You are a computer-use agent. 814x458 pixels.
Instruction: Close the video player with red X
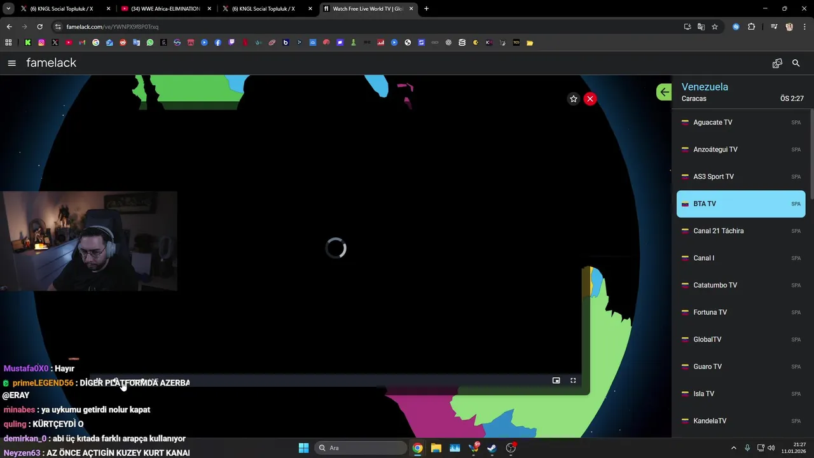point(590,99)
